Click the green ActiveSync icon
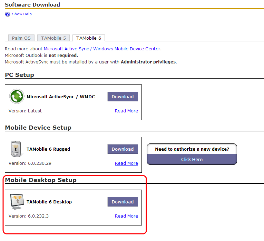264x241 pixels. (x=17, y=97)
